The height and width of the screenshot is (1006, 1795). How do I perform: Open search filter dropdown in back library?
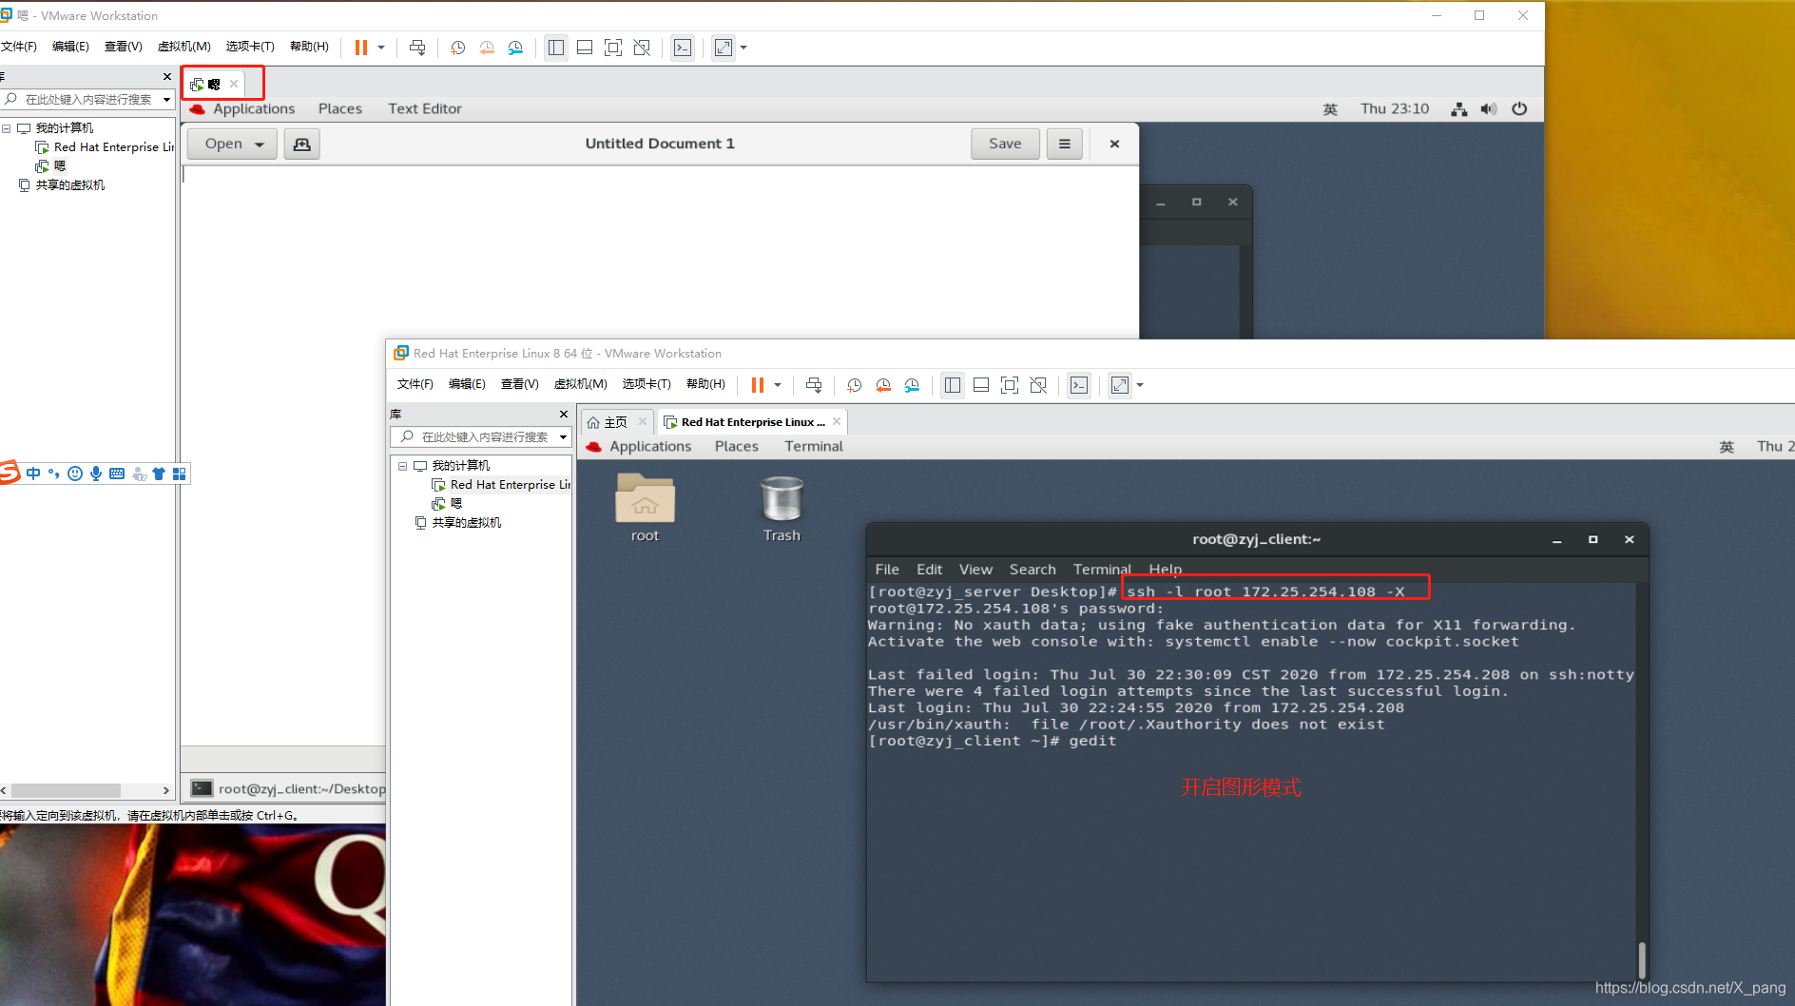tap(166, 100)
